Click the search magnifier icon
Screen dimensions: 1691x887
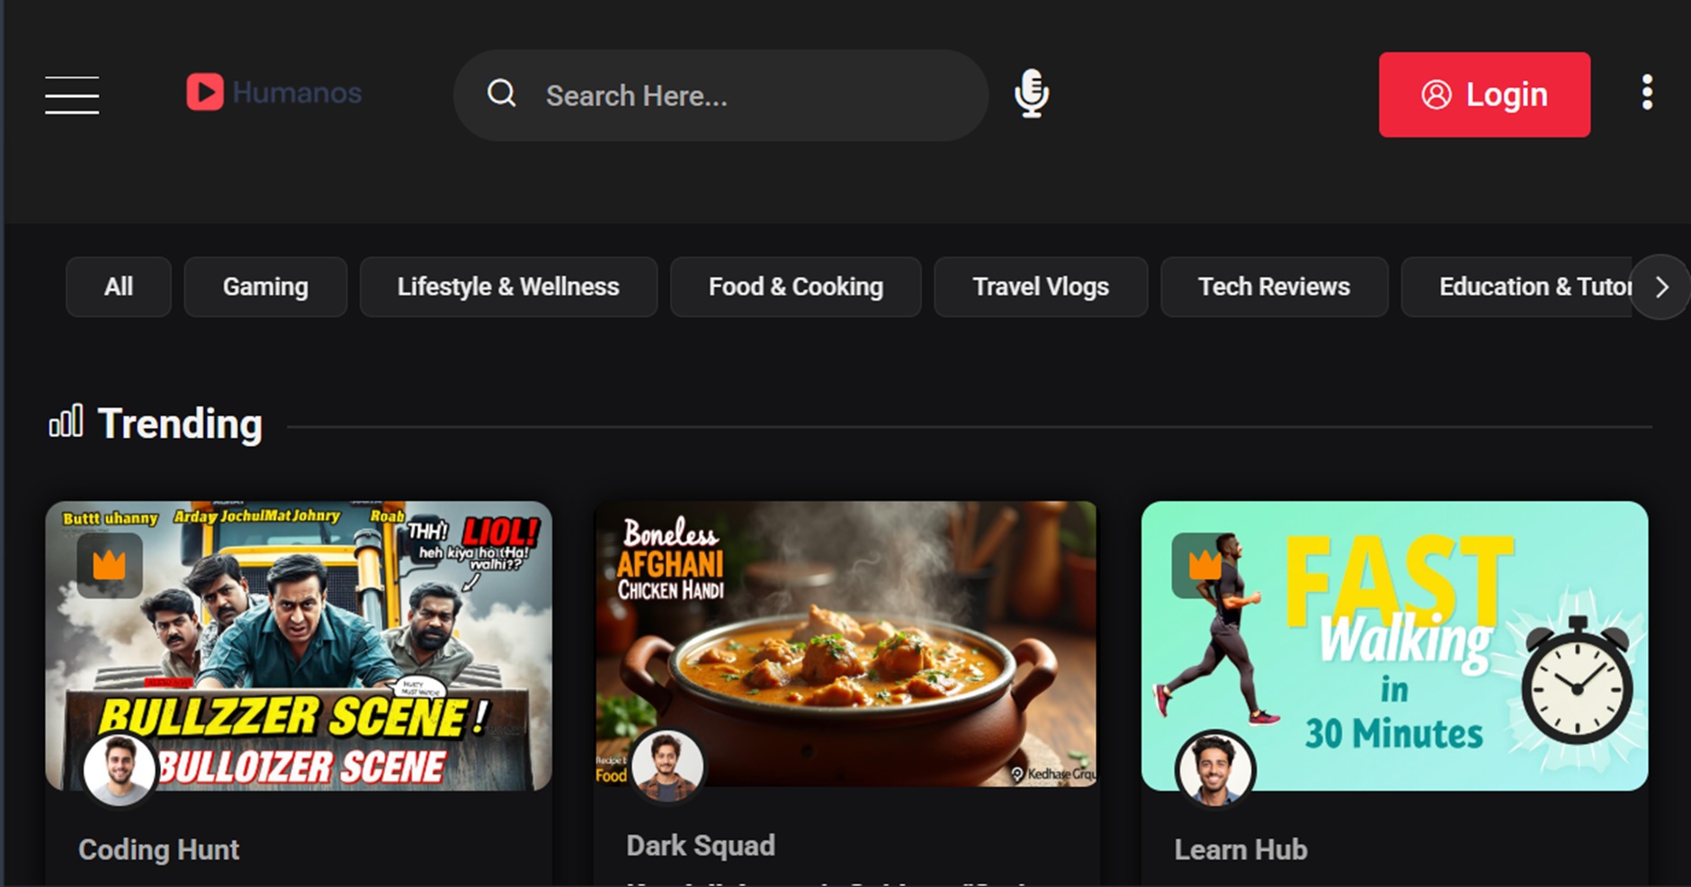click(x=501, y=94)
